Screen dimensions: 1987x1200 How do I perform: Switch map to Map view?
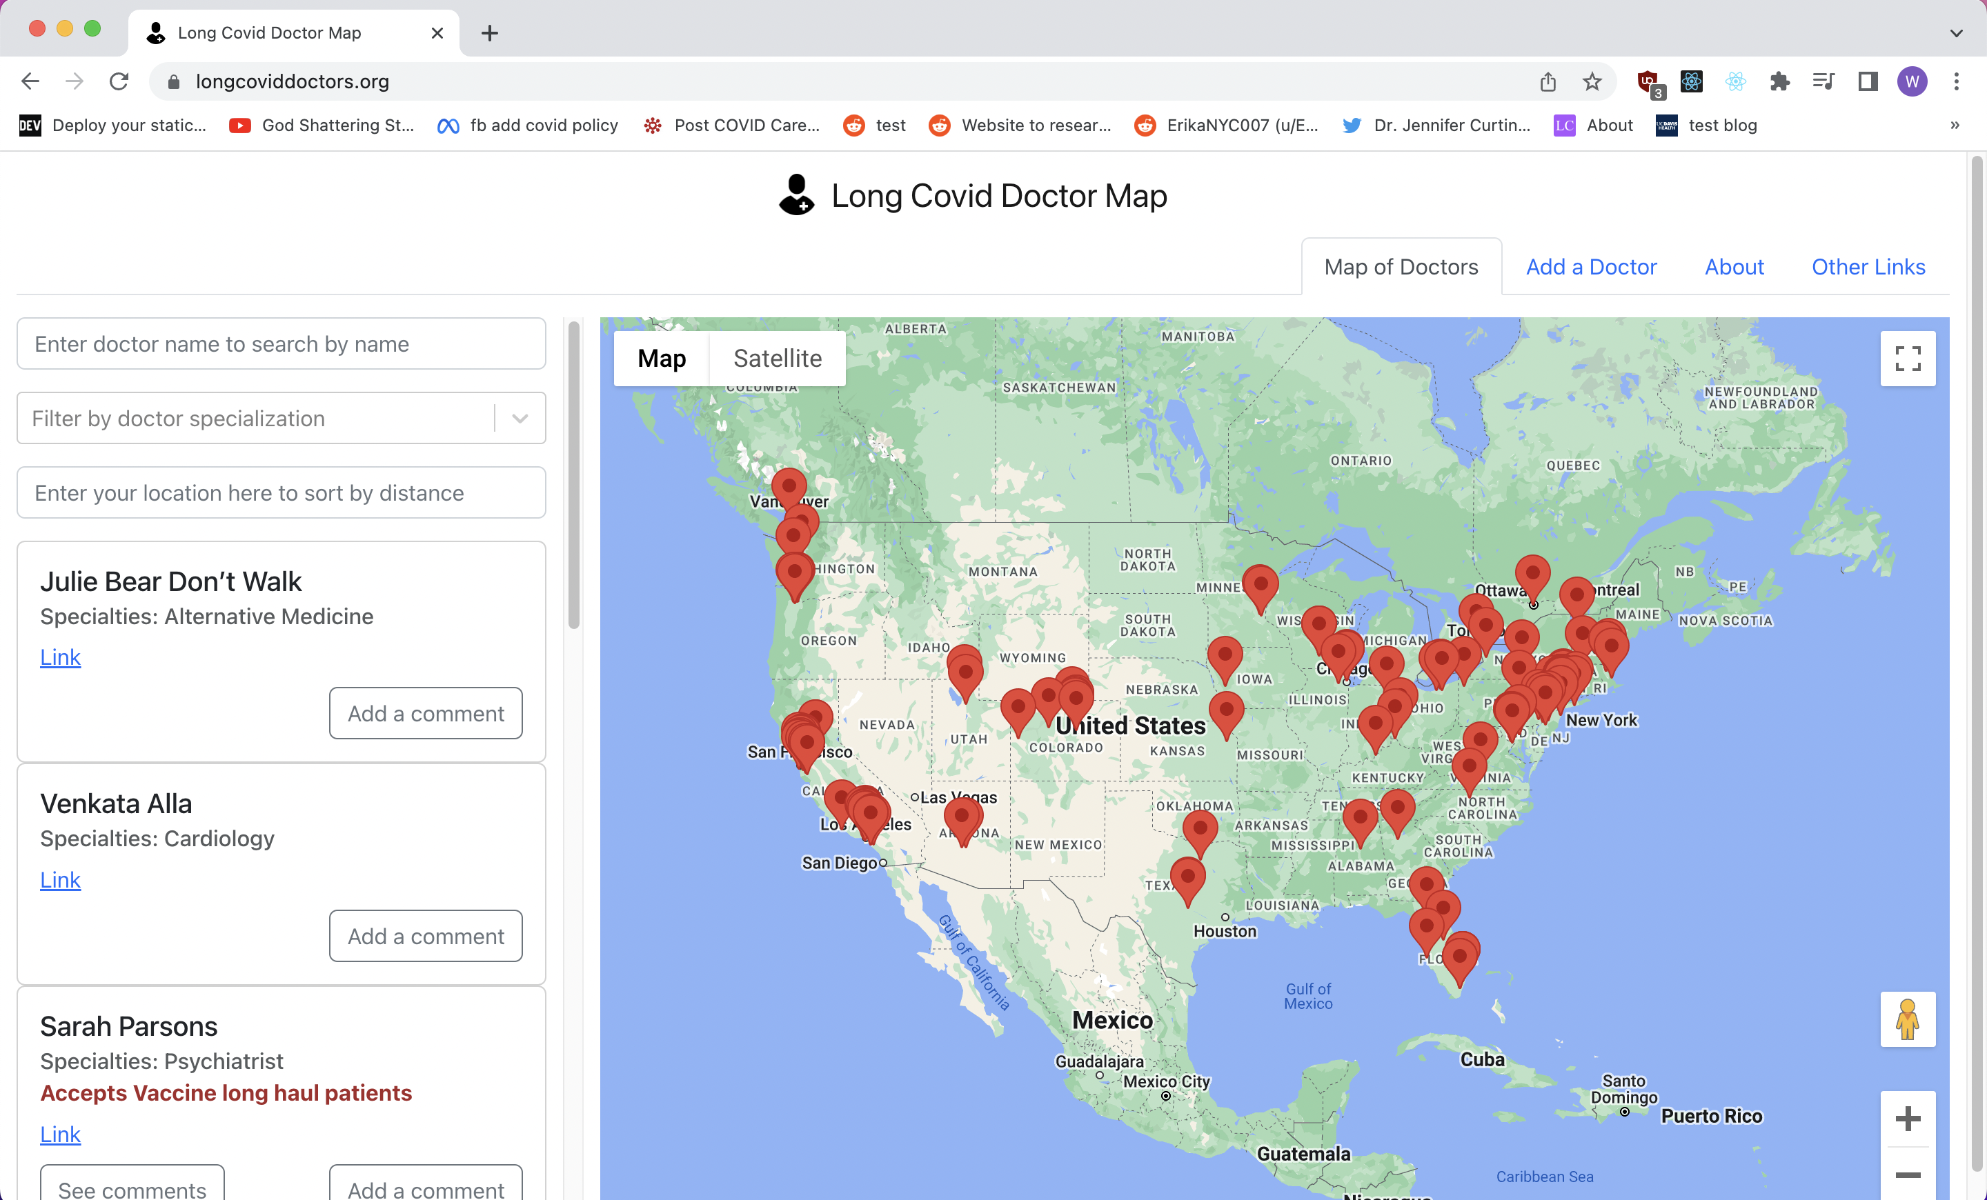pyautogui.click(x=661, y=359)
